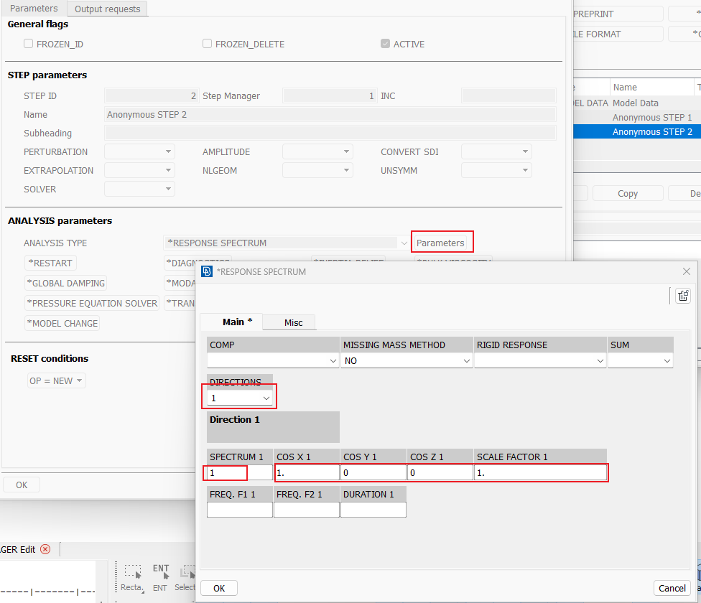The image size is (701, 603).
Task: Click the *DIAGNOSTICS button
Action: [198, 262]
